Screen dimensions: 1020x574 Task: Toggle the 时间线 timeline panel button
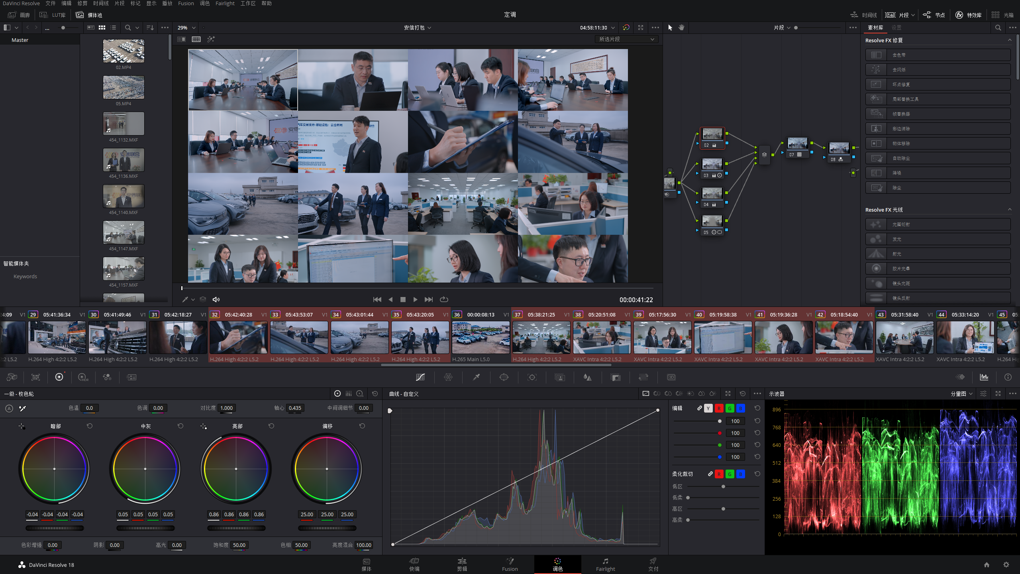tap(863, 15)
